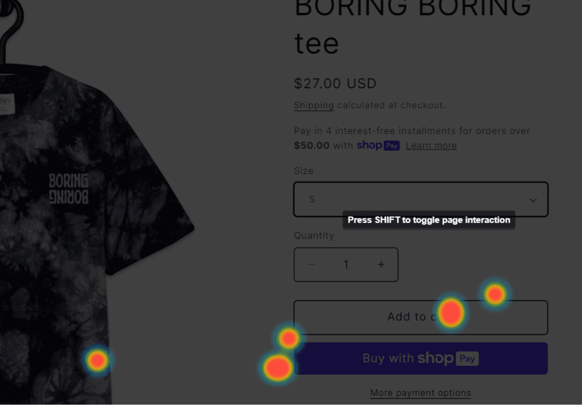The image size is (582, 405).
Task: Click the Size field label
Action: 304,171
